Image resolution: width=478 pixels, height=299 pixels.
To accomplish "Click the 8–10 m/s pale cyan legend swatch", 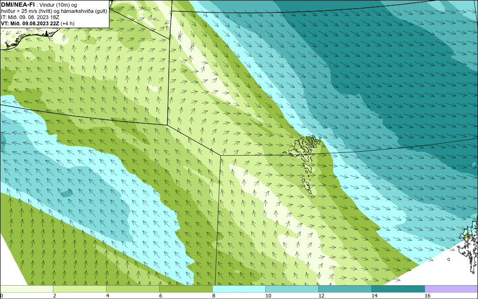I will (x=239, y=289).
